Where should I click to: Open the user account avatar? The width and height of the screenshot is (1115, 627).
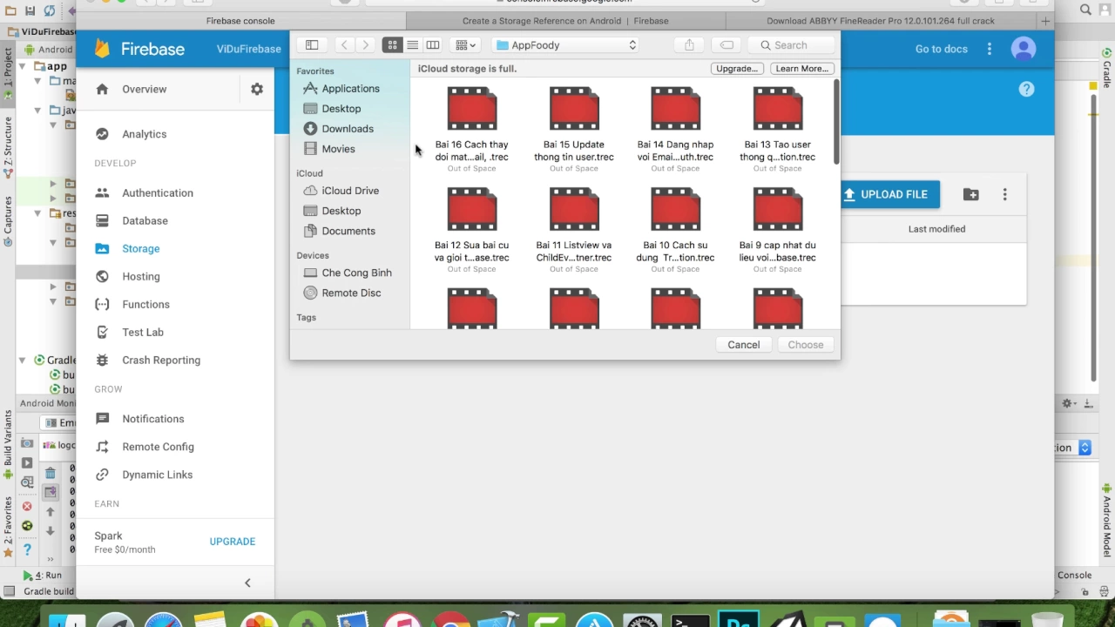1024,49
